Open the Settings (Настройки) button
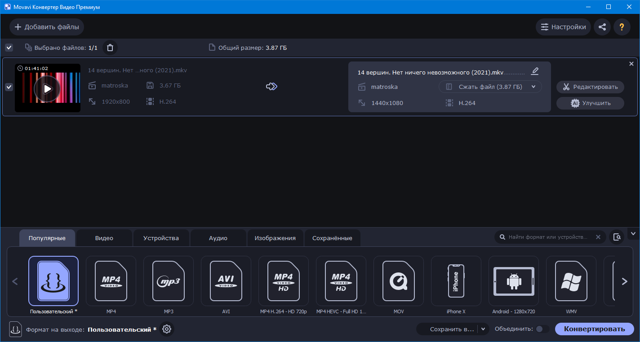Screen dimensions: 640x342 pos(564,27)
